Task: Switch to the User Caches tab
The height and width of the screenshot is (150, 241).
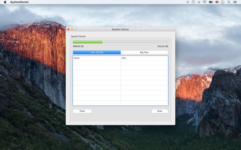Action: click(97, 52)
